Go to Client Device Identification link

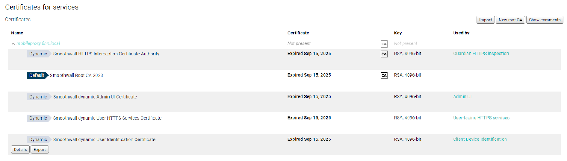(x=480, y=139)
